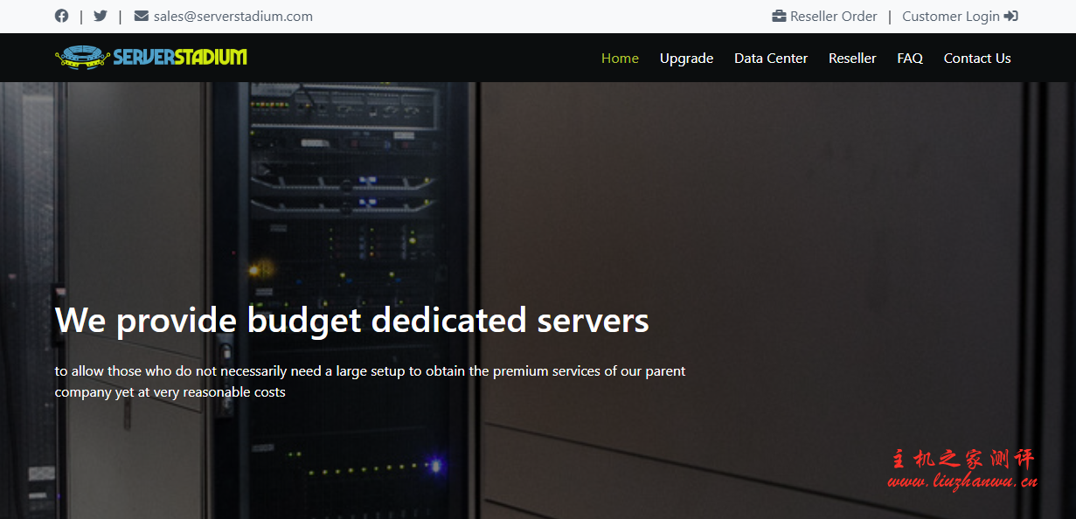Click the briefcase icon beside Reseller Order
This screenshot has width=1076, height=519.
779,16
